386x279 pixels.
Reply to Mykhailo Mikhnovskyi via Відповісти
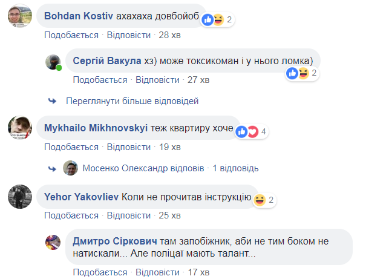tap(128, 147)
